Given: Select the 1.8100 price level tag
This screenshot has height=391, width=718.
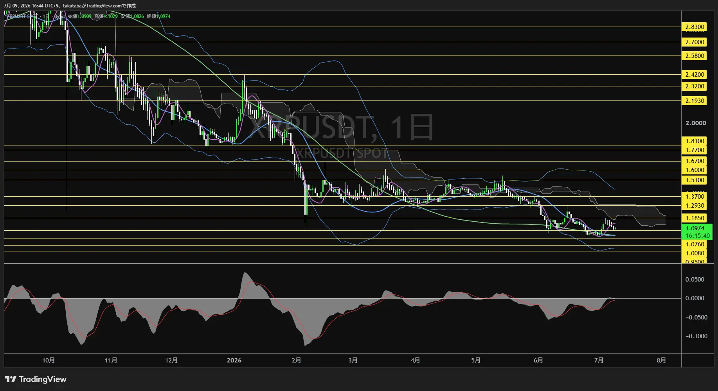Looking at the screenshot, I should click(x=695, y=141).
